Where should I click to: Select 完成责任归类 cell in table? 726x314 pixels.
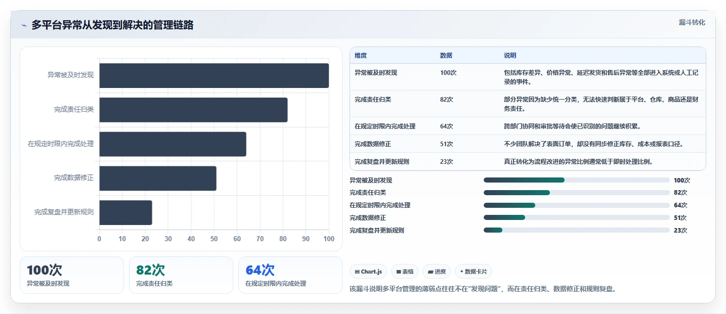coord(373,100)
